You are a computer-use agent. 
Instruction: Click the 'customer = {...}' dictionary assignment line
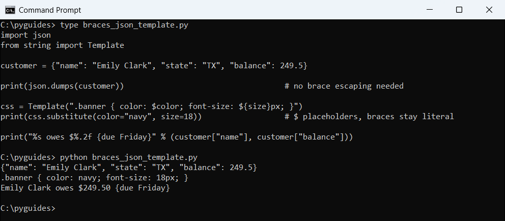pyautogui.click(x=154, y=66)
